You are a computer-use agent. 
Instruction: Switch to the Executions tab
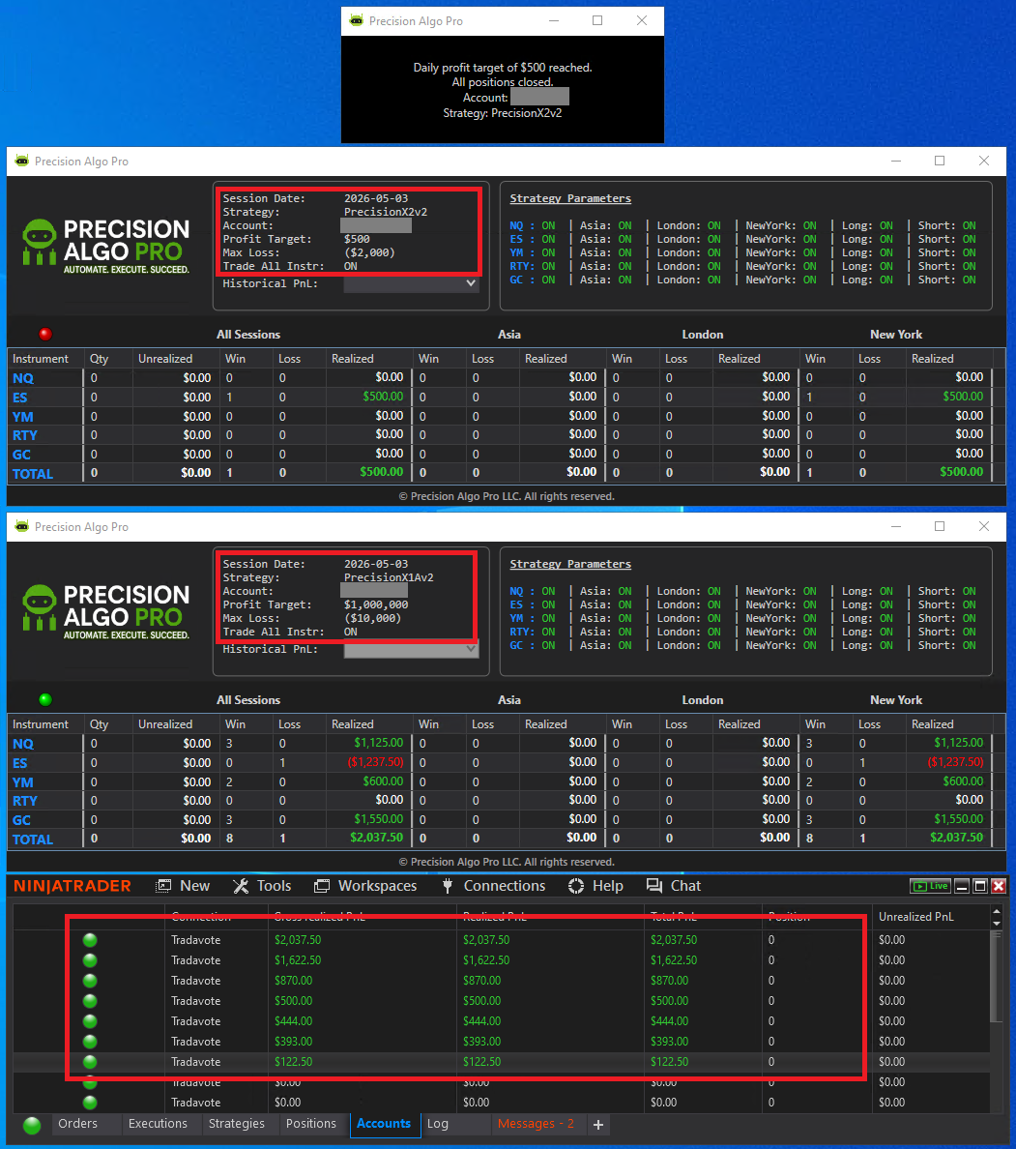click(158, 1124)
